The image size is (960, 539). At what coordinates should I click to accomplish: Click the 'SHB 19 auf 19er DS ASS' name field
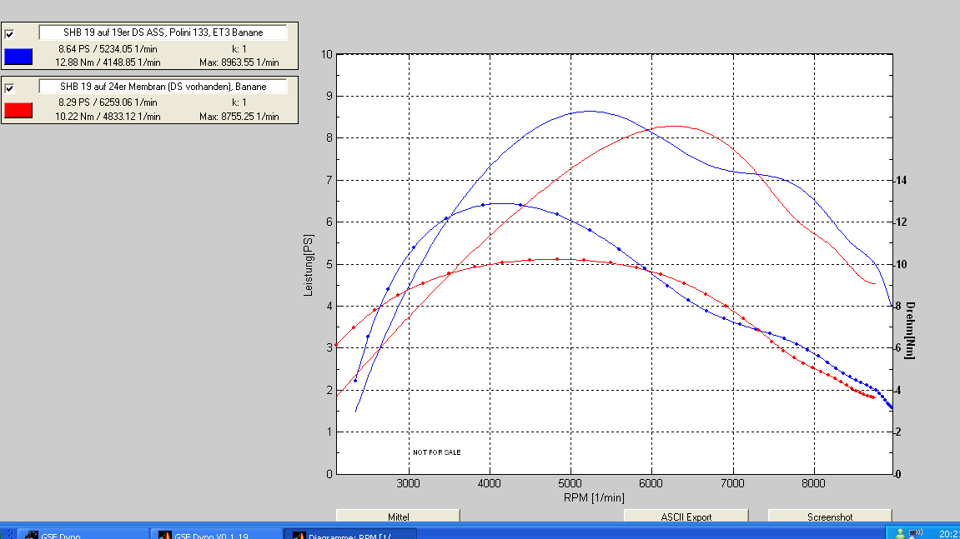click(x=163, y=32)
